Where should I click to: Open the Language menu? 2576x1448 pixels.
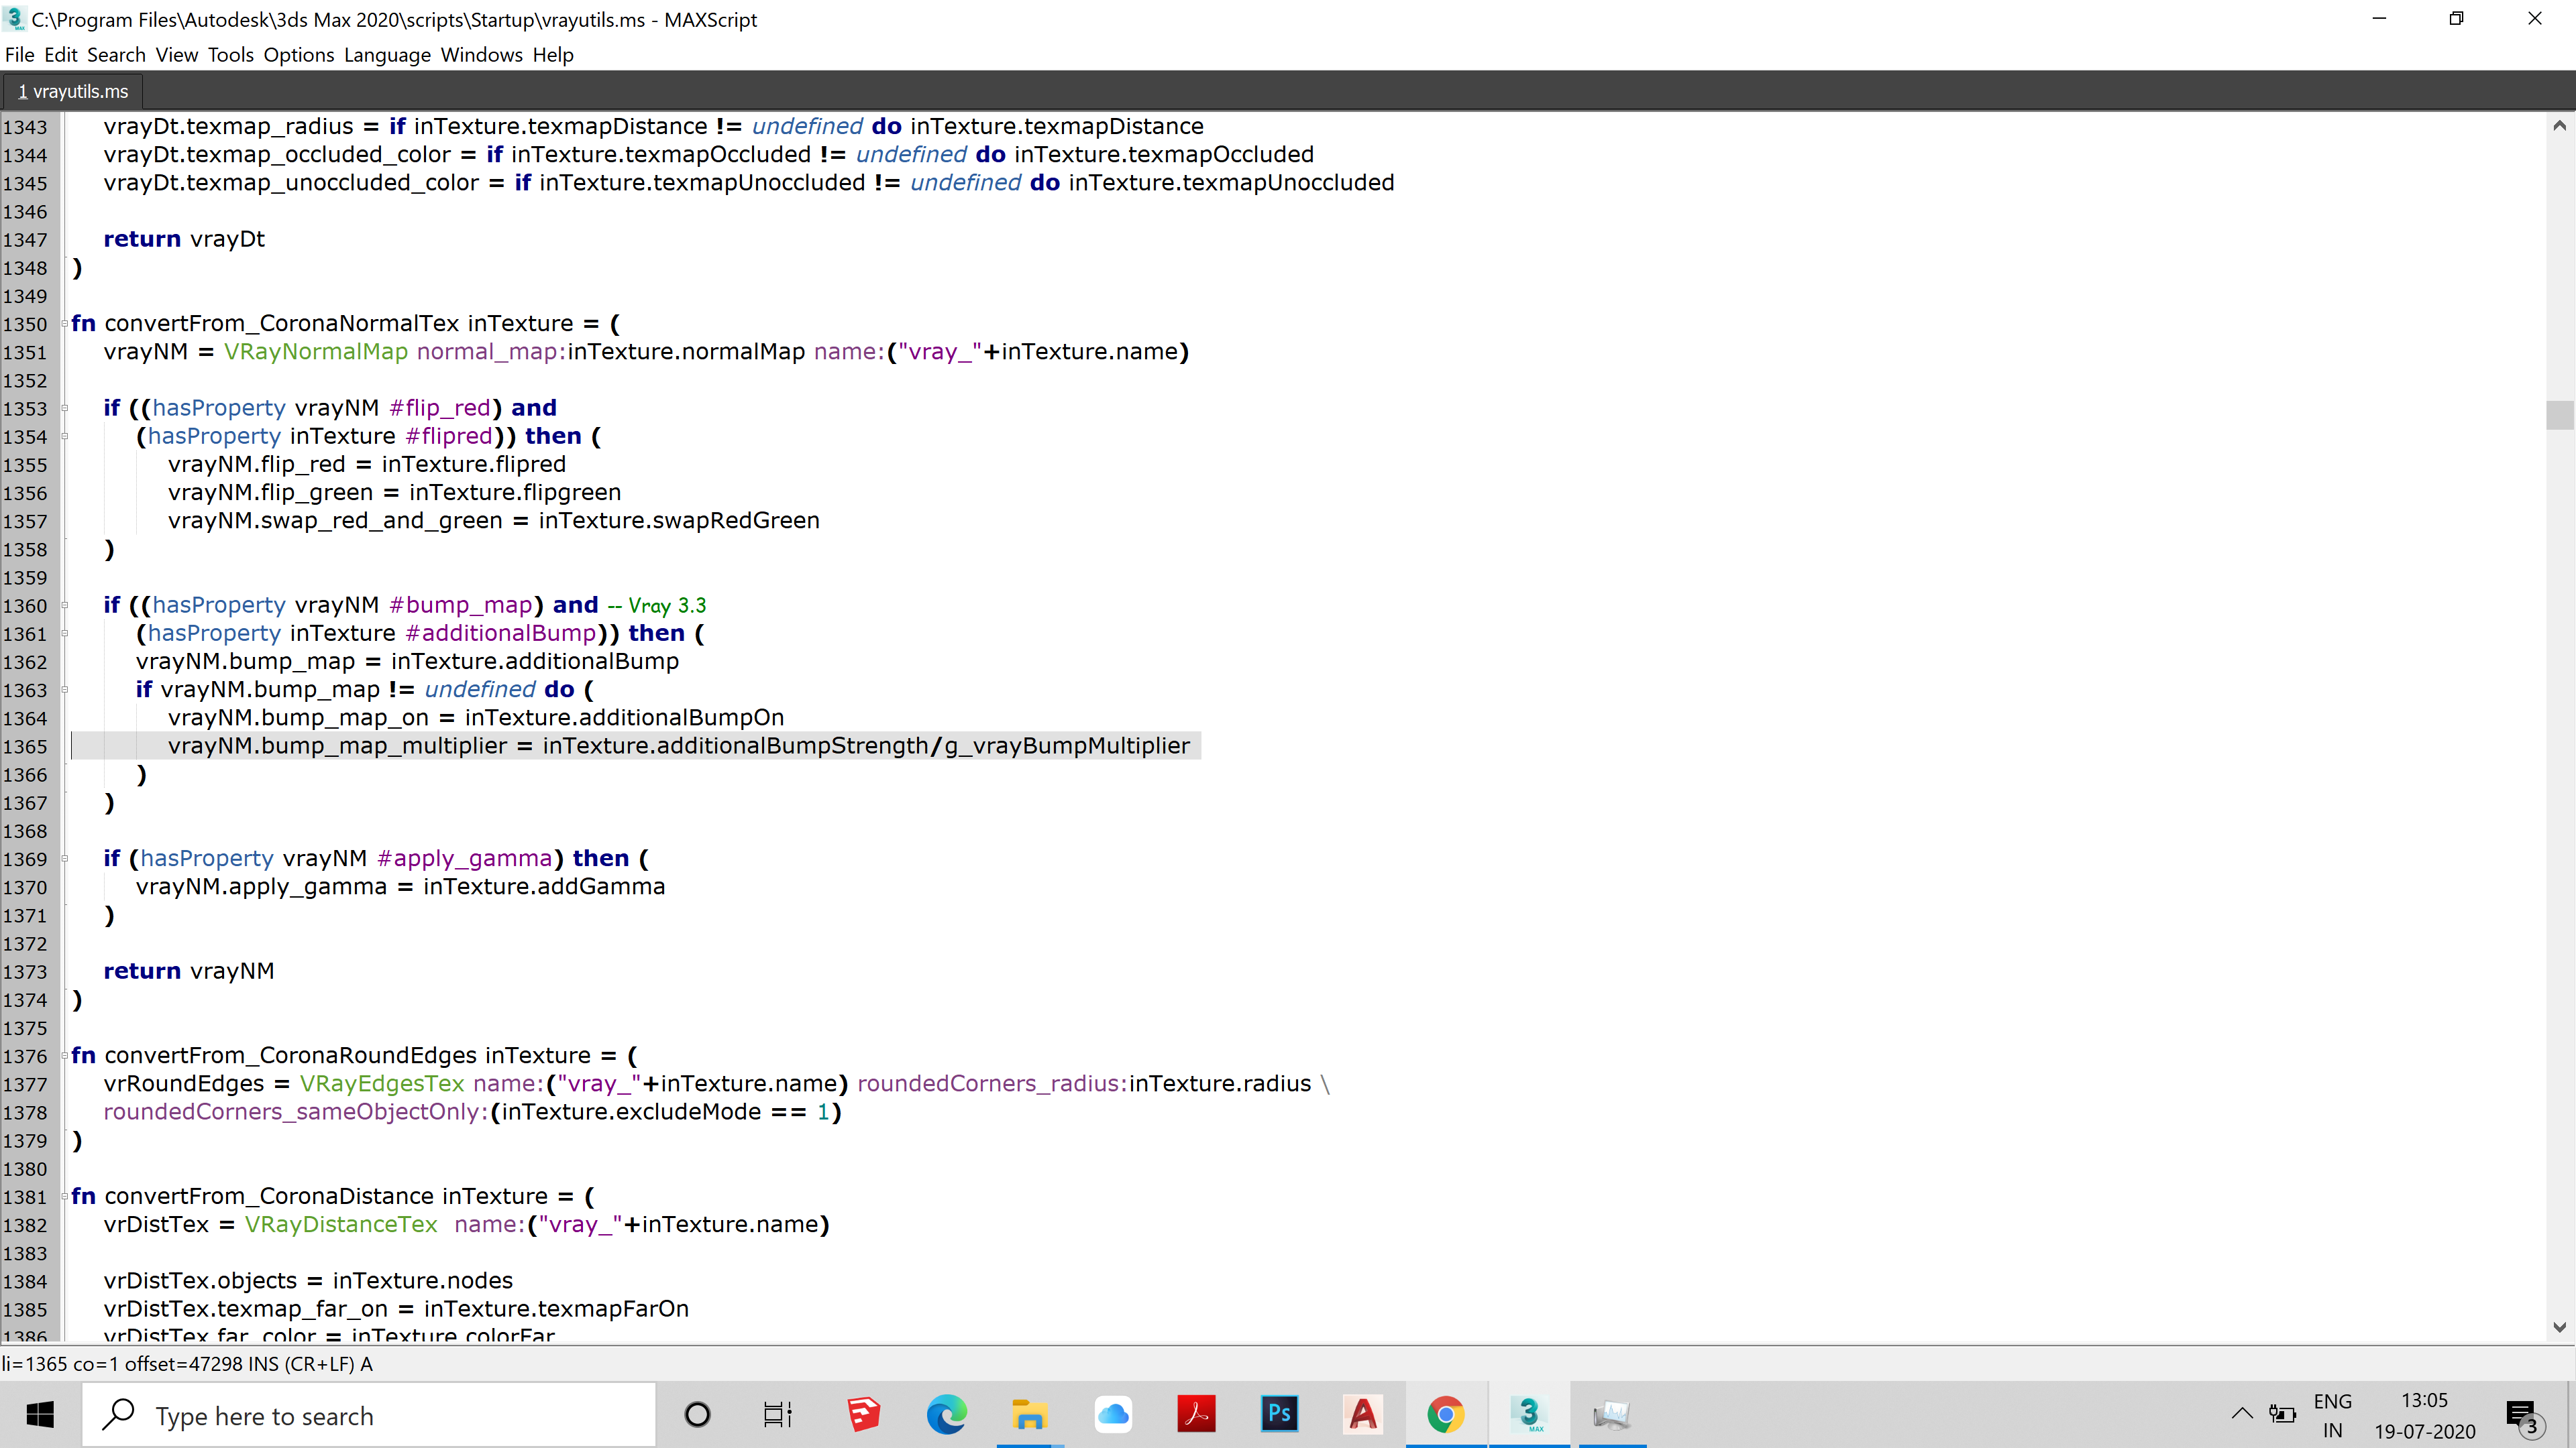pyautogui.click(x=386, y=55)
